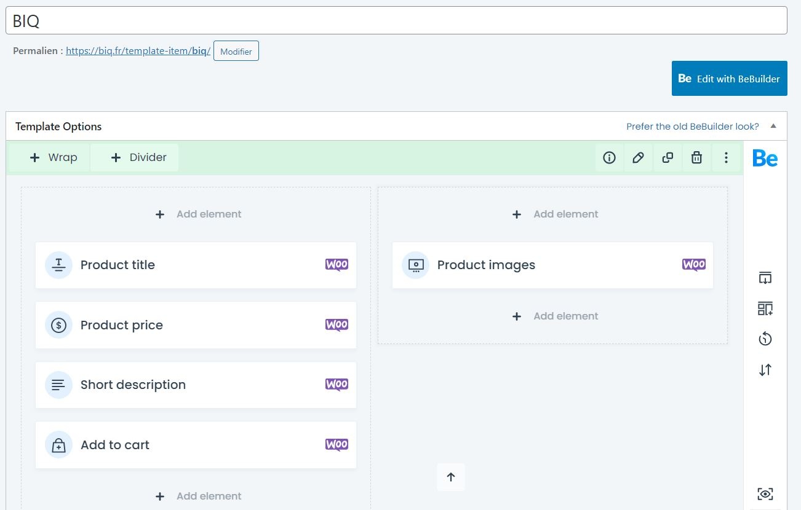Click the Product title element icon

[58, 265]
